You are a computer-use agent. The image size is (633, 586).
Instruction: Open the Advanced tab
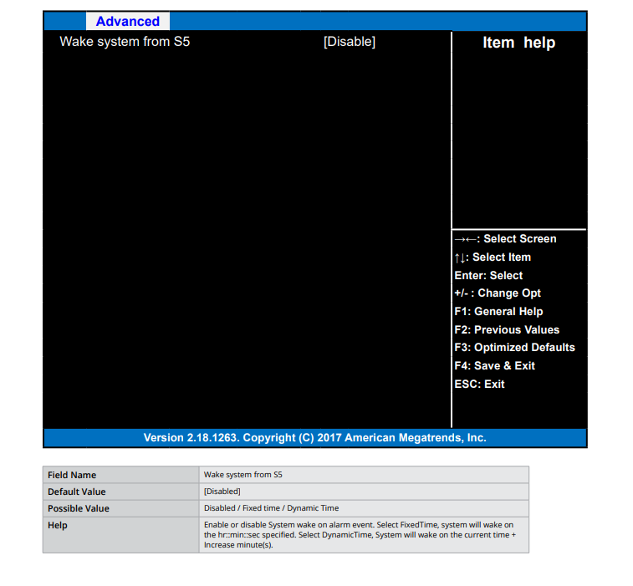127,22
